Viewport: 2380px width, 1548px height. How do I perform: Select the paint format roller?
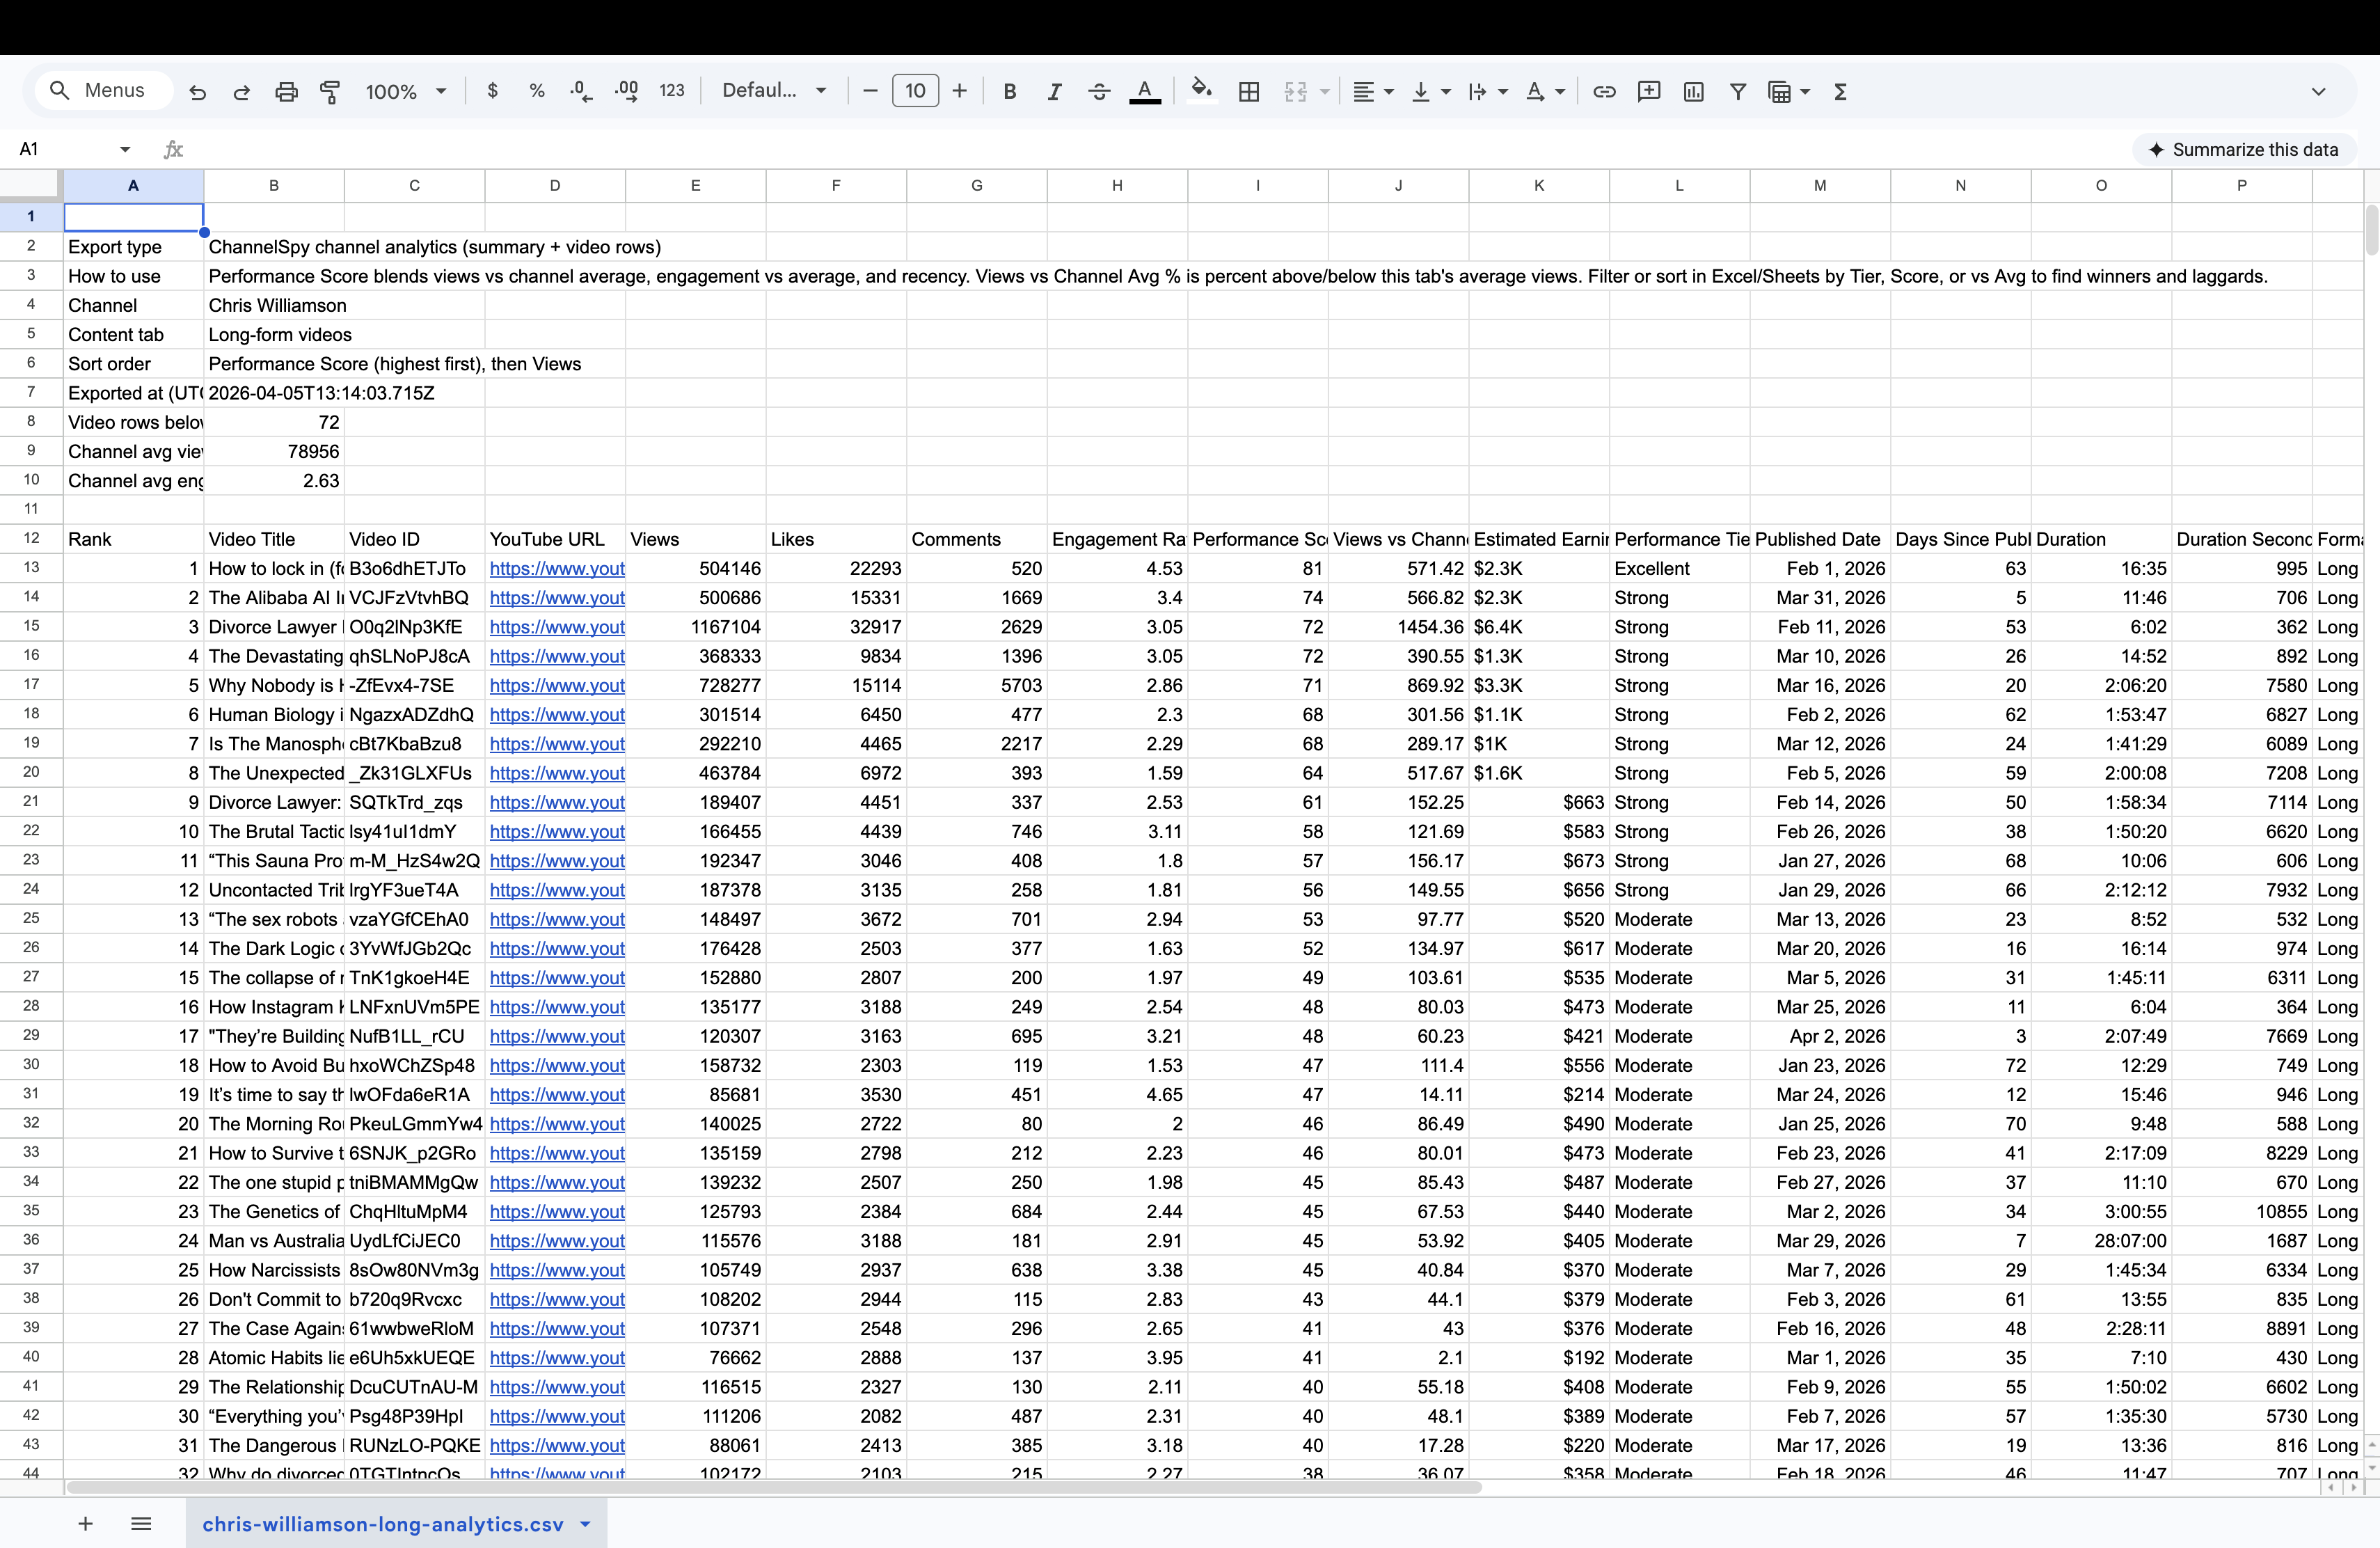click(330, 92)
